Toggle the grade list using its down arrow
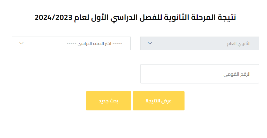Viewport: 267px width, 138px height. [22, 43]
